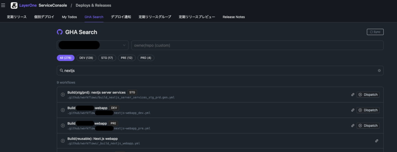Select the PRE (12) filter
Viewport: 397px width, 152px height.
[x=127, y=58]
